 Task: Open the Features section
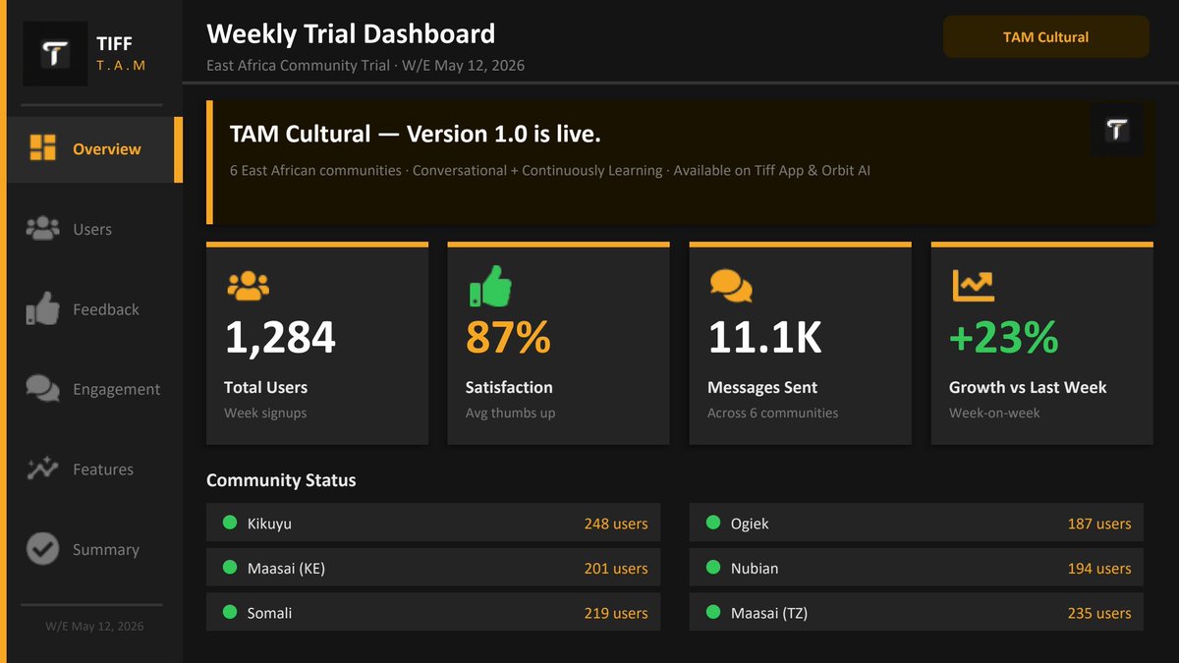click(x=94, y=470)
